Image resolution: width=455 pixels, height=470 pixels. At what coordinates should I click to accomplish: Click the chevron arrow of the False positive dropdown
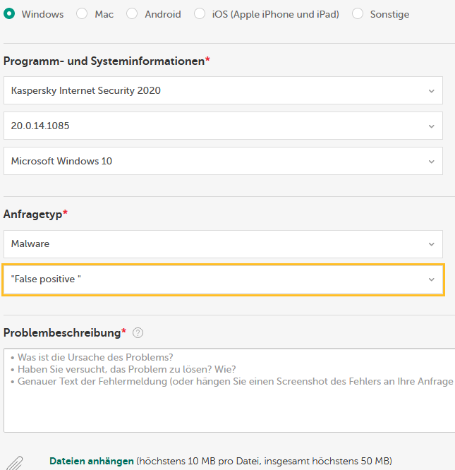[432, 280]
